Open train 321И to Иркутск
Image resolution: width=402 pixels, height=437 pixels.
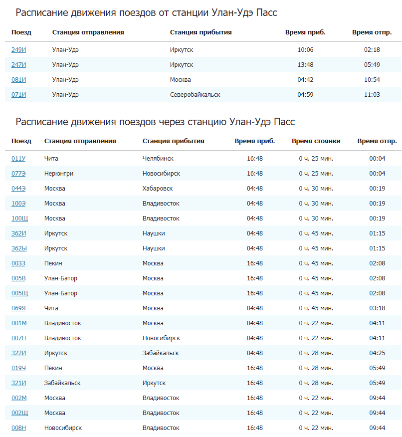[18, 383]
